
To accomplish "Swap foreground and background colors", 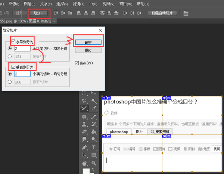I will [93, 169].
